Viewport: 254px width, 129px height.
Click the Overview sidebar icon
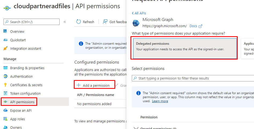pyautogui.click(x=5, y=31)
